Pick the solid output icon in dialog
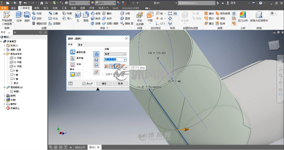Viewport: 284px width, 150px height. click(73, 74)
